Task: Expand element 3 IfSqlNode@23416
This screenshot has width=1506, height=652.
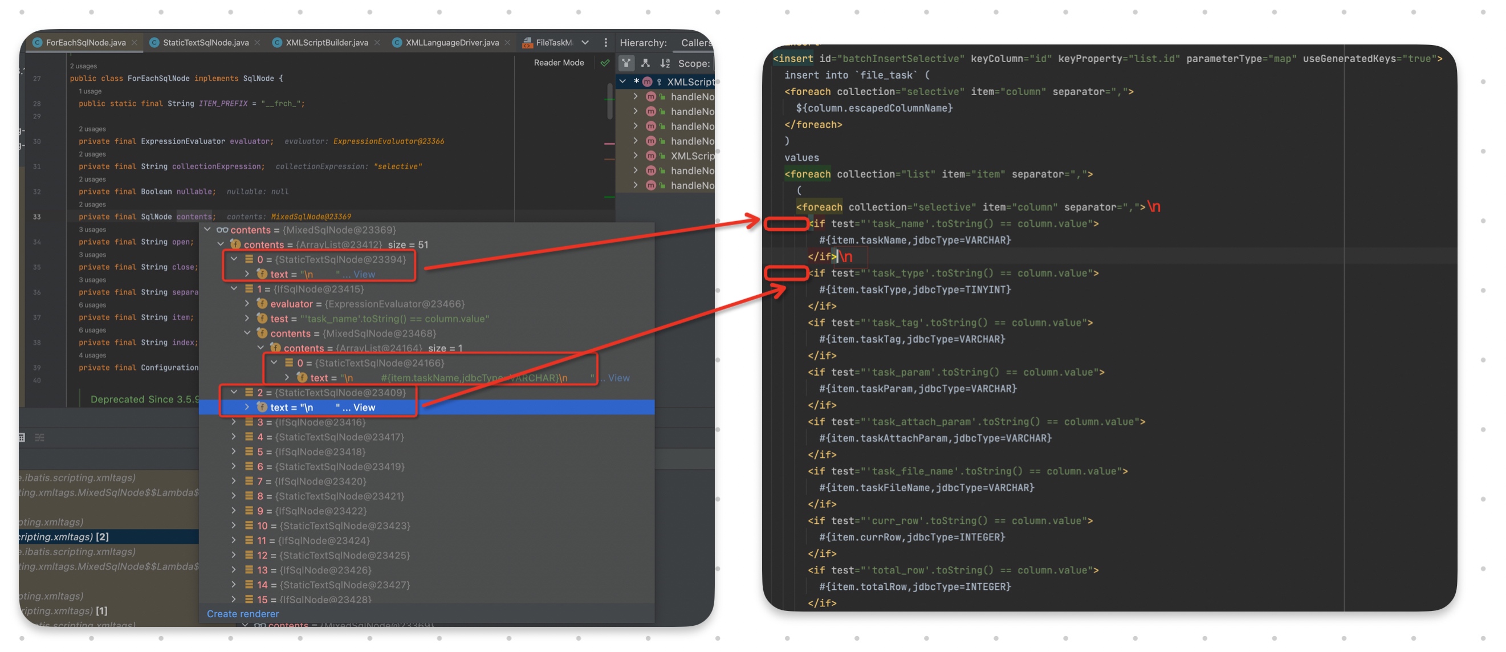Action: [234, 422]
